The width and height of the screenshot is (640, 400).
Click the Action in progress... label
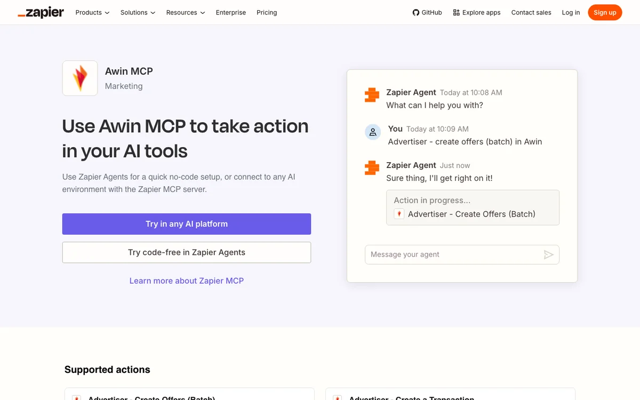pos(433,201)
